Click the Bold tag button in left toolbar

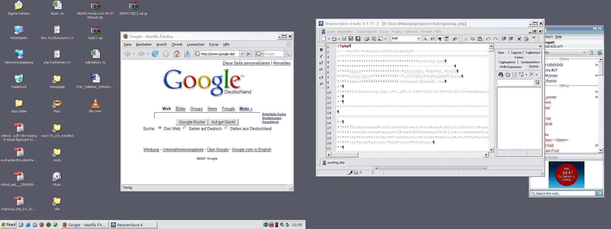[x=321, y=49]
